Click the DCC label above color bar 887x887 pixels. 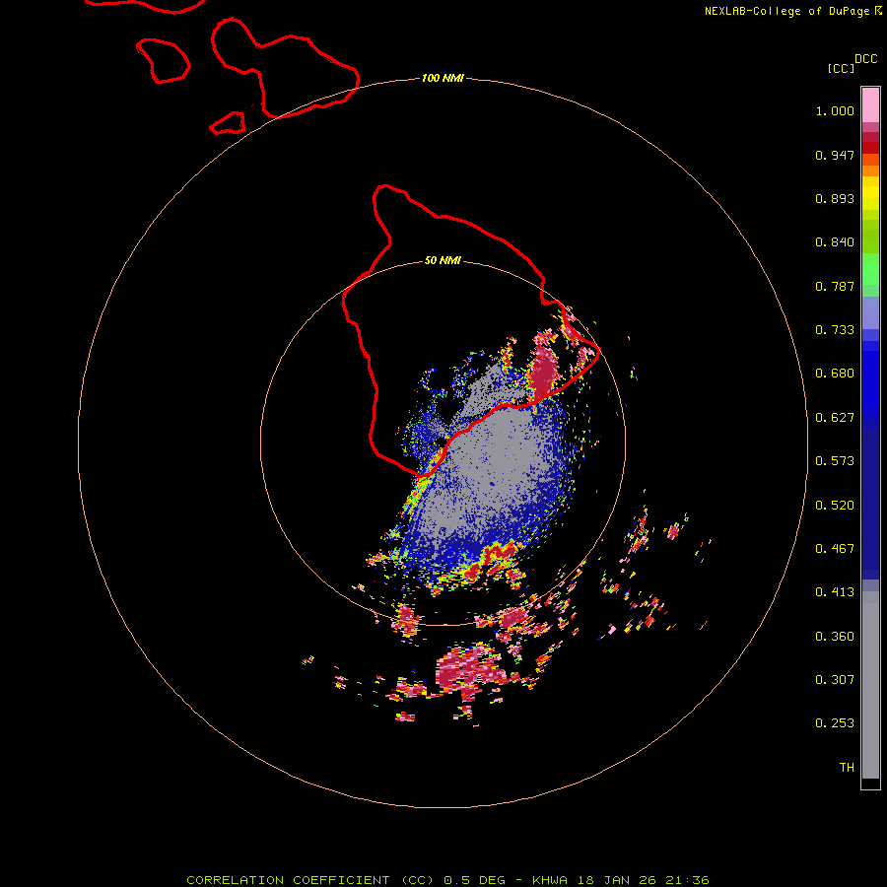point(865,59)
